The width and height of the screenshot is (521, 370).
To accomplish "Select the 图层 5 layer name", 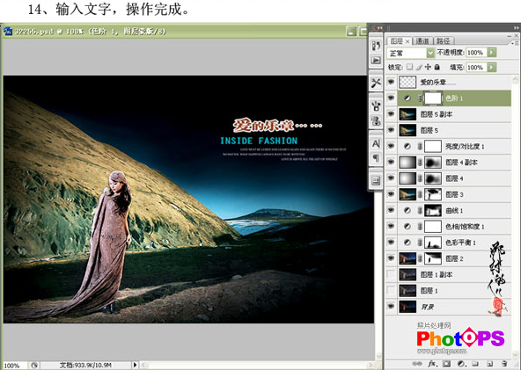I will pos(429,130).
